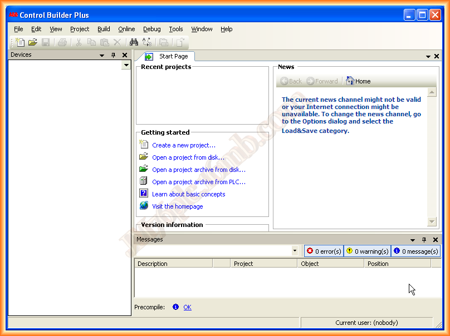Open the Project menu
This screenshot has height=336, width=450.
79,29
